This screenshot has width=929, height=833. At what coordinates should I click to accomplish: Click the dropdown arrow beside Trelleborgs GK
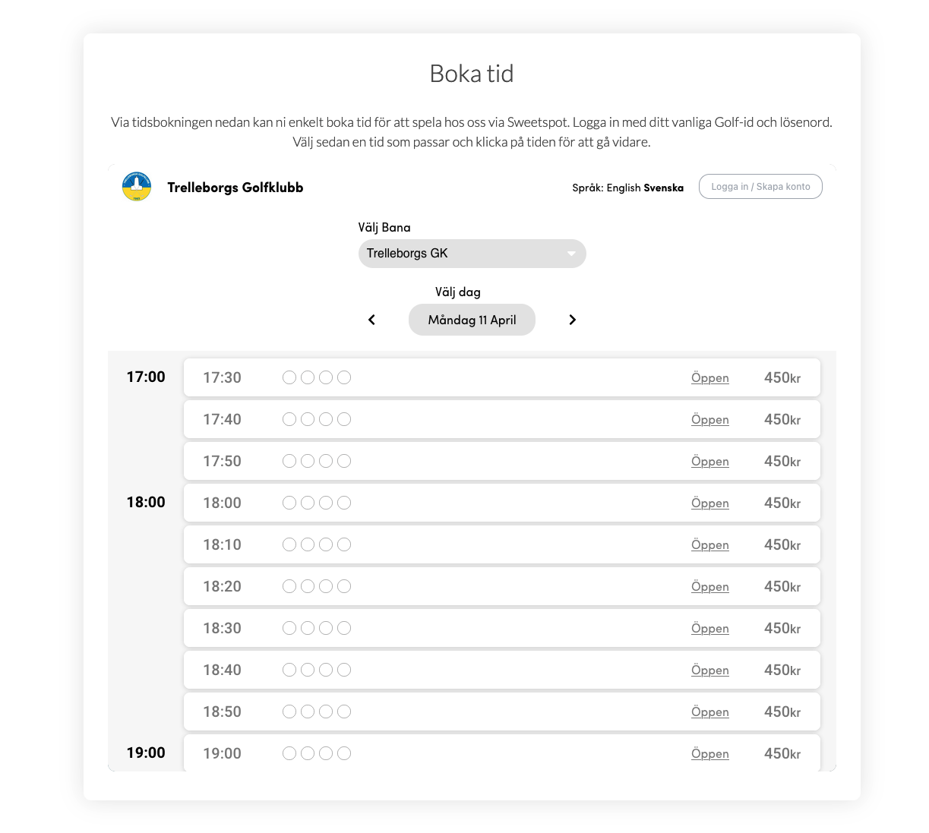[571, 254]
